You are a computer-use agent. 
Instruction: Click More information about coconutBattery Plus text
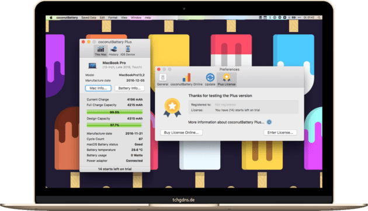pos(226,122)
